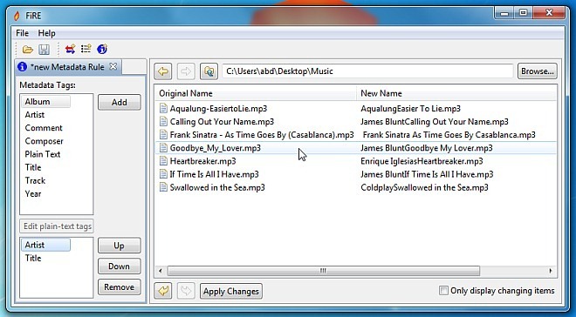Select Track metadata tag

35,180
